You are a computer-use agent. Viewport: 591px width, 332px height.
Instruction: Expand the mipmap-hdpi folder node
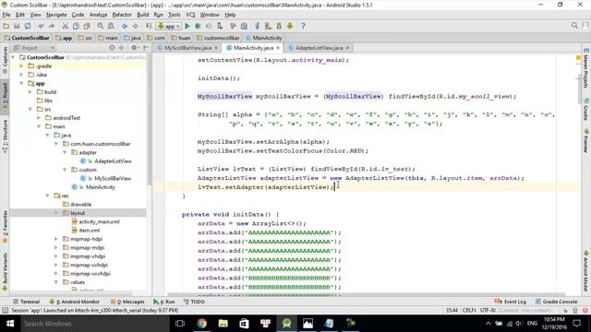(x=56, y=239)
